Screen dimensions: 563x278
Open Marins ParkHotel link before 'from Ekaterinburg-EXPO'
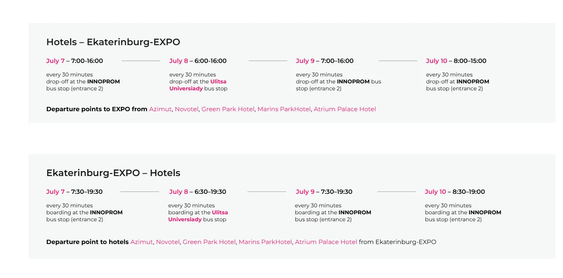[265, 242]
